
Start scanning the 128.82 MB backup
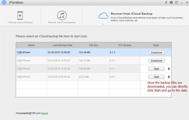157,69
